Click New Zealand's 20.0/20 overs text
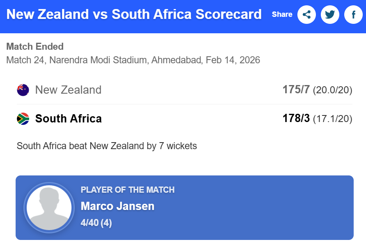 332,90
